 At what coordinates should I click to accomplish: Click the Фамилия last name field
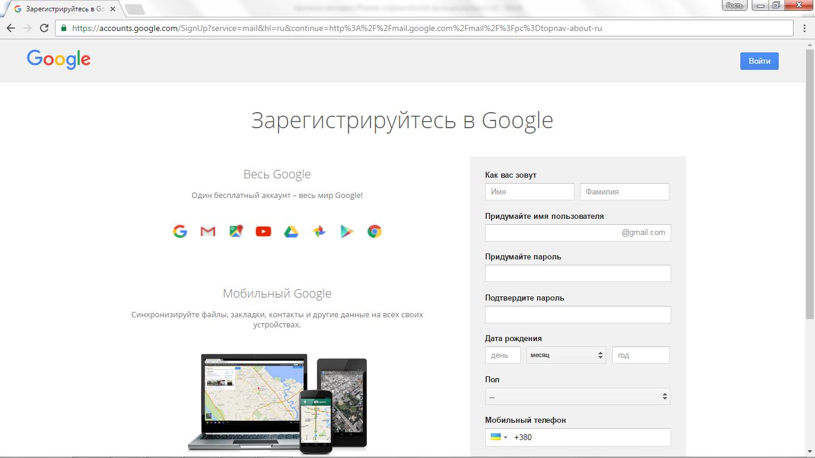pos(625,191)
